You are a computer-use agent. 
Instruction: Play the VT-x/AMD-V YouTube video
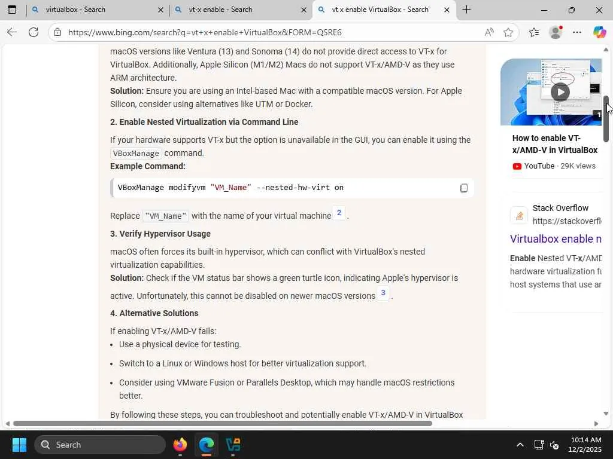click(x=560, y=92)
